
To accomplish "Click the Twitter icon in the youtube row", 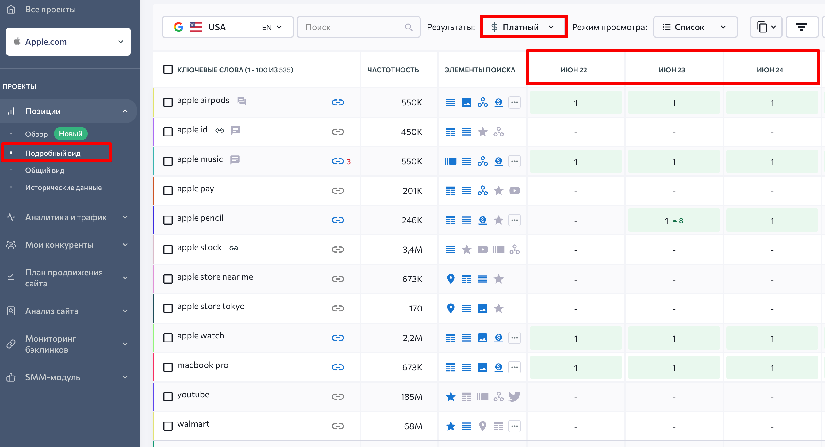I will (514, 397).
